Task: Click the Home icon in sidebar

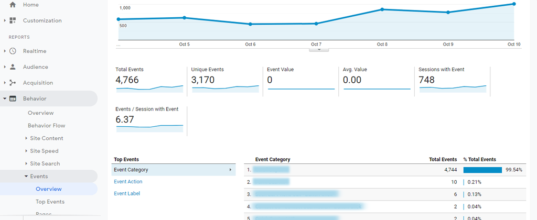Action: pyautogui.click(x=13, y=5)
